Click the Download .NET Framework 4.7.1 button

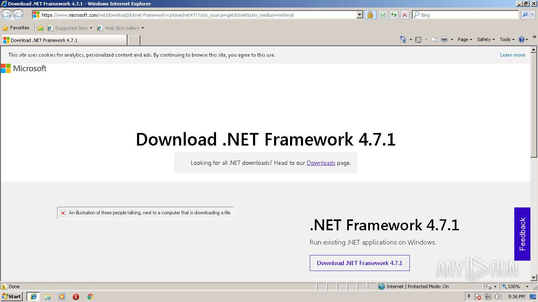tap(360, 263)
